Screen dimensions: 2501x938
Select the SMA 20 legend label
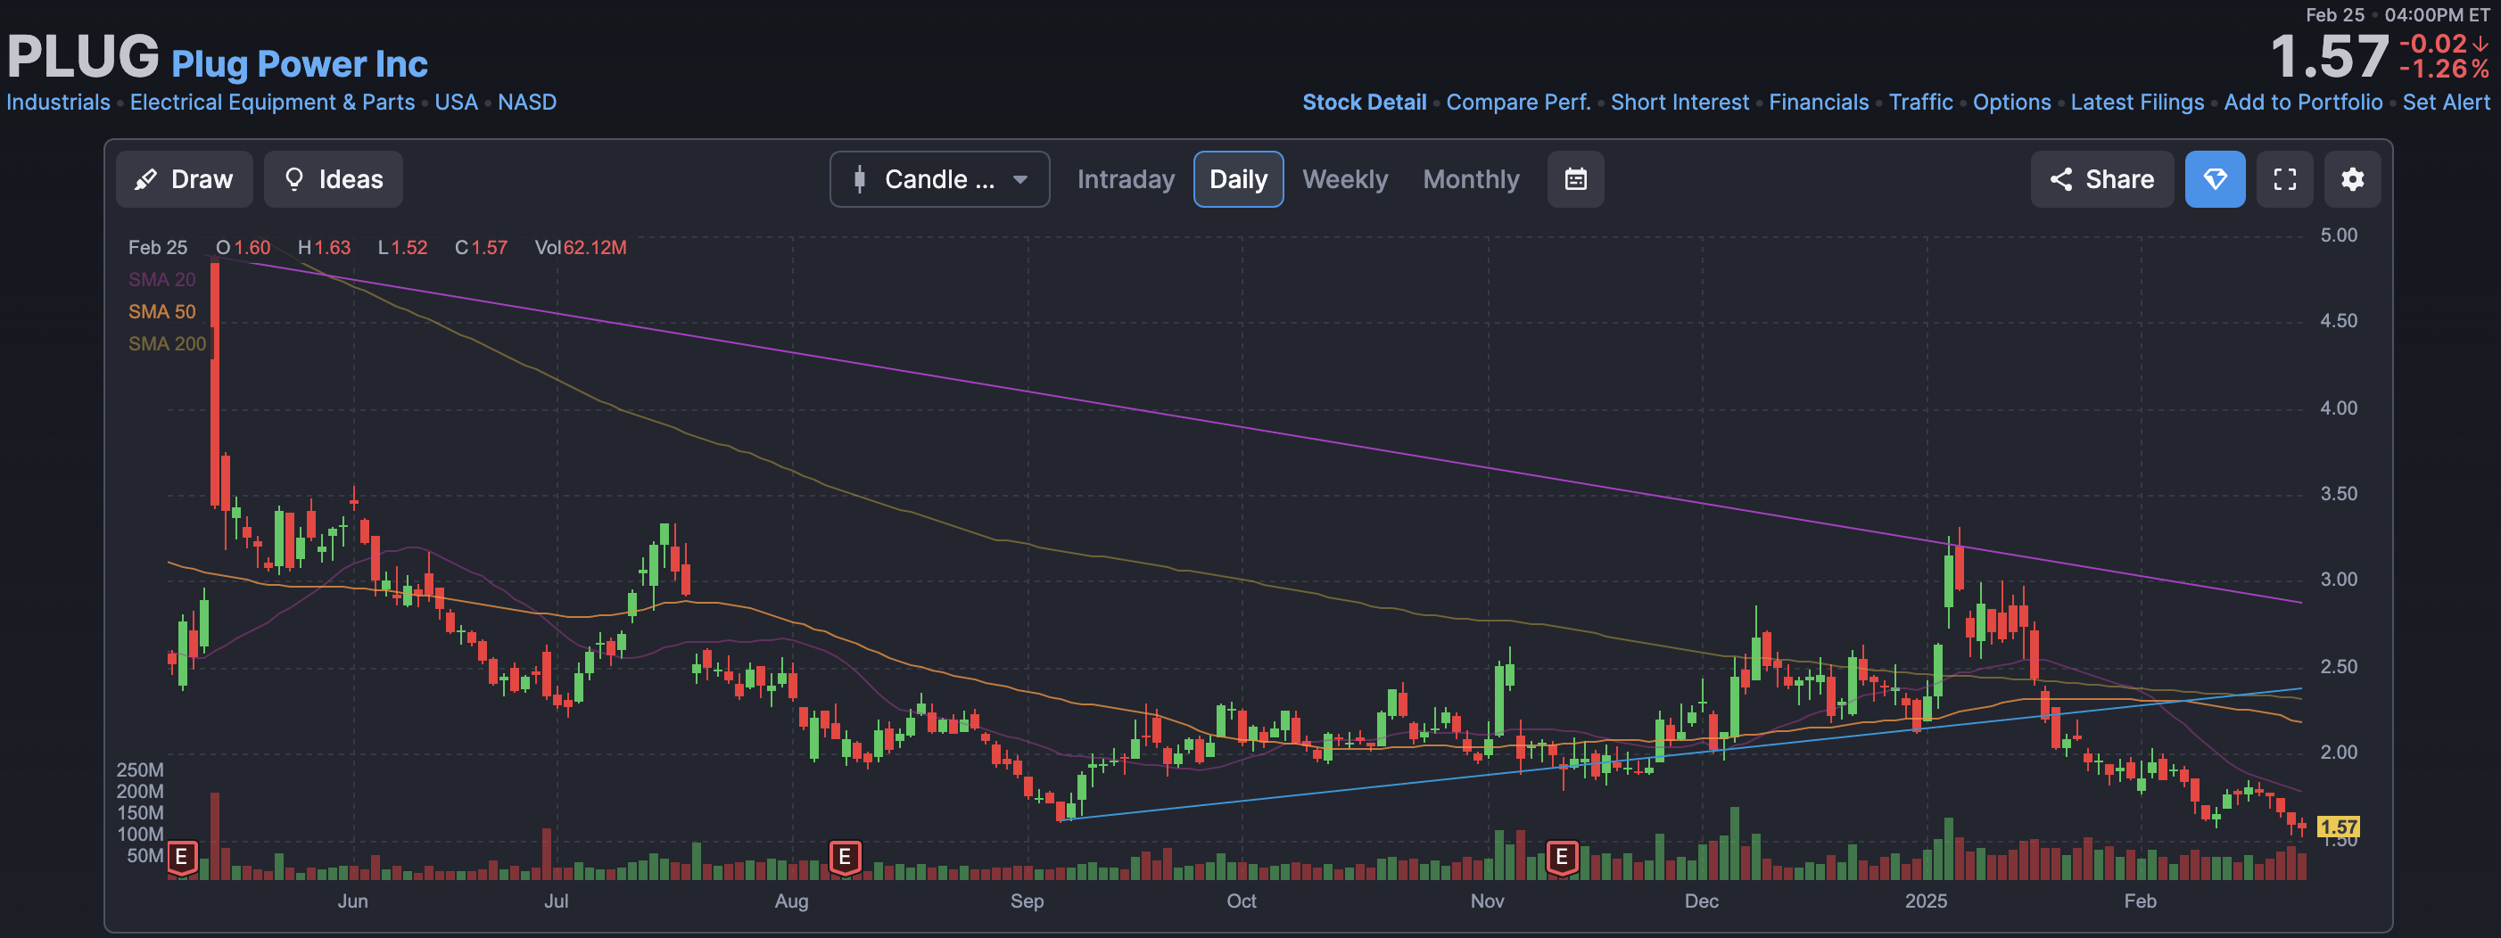(161, 280)
